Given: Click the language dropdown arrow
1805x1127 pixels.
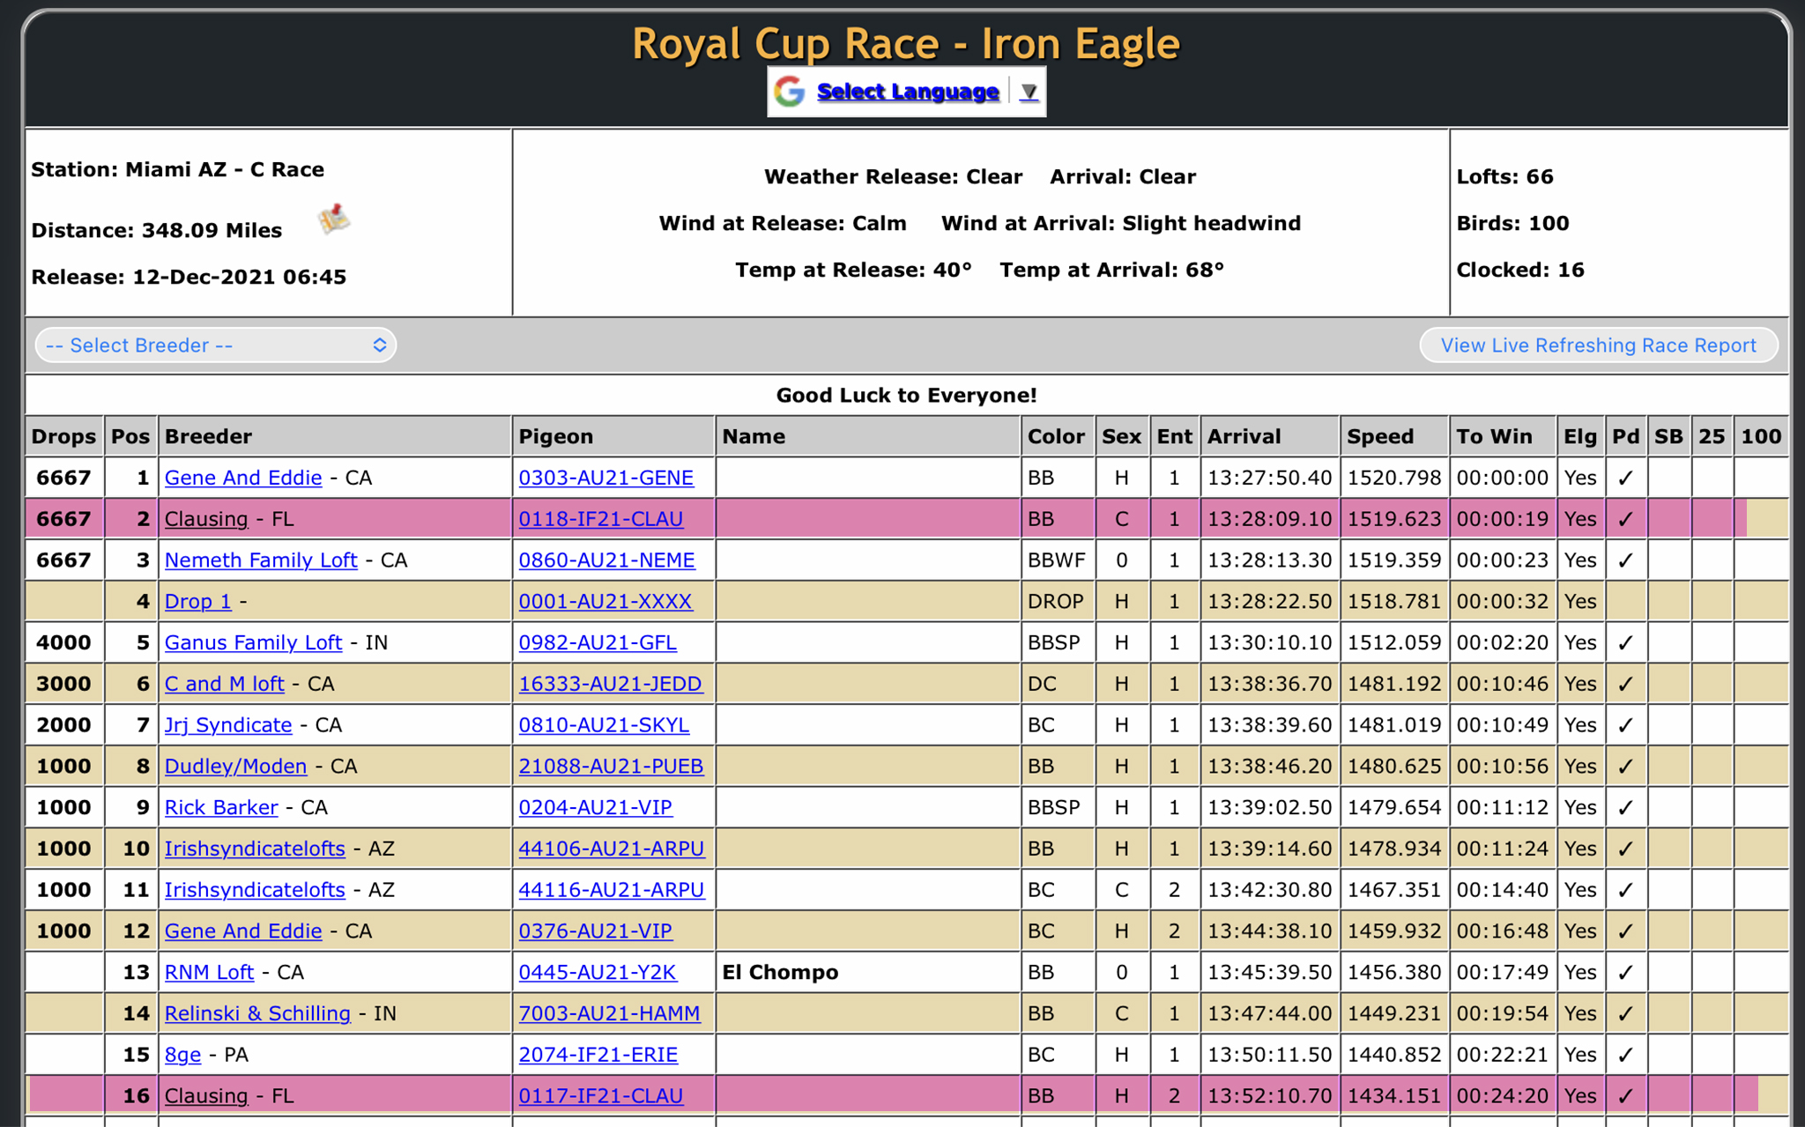Looking at the screenshot, I should tap(1029, 92).
